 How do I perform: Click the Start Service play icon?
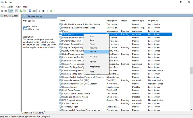pos(40,11)
